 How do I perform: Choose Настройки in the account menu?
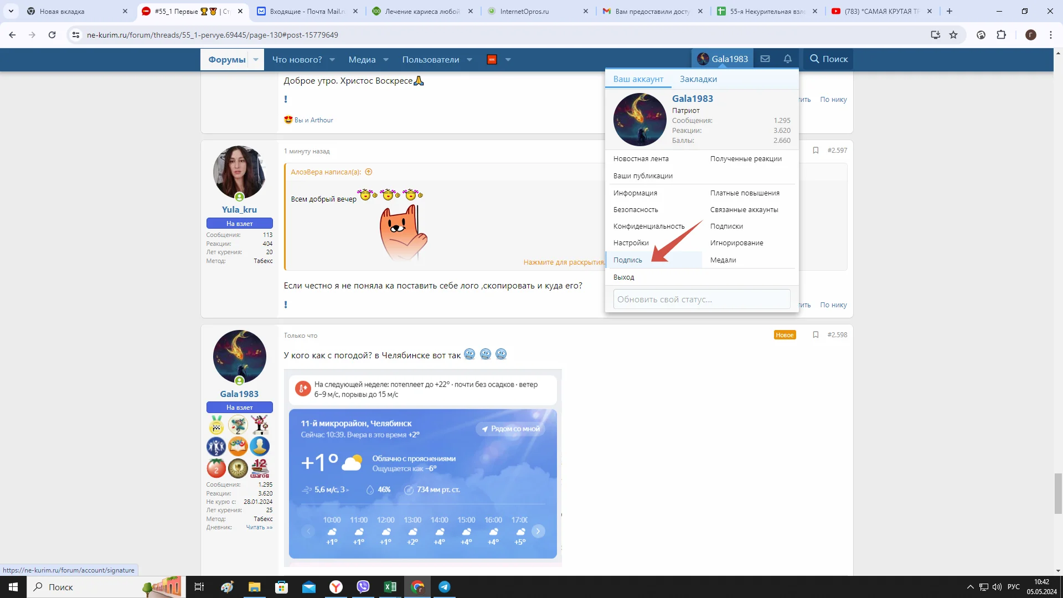[x=631, y=243]
